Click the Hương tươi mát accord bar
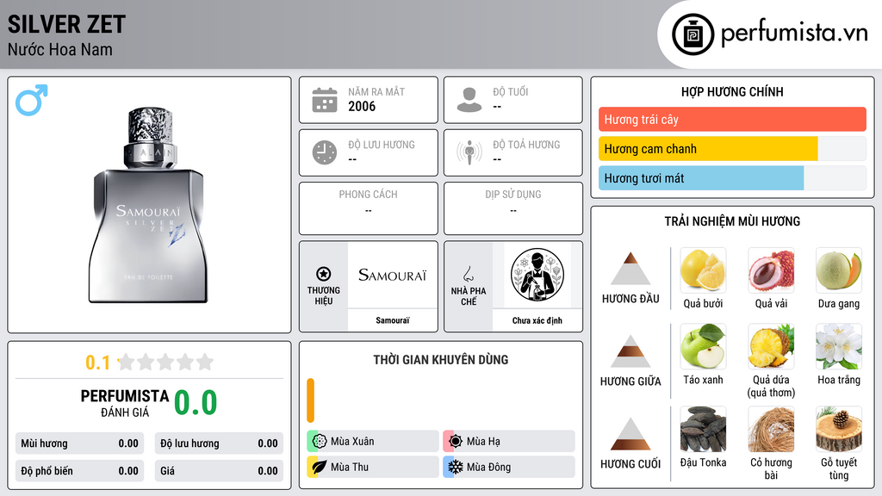Viewport: 882px width, 496px height. point(732,177)
